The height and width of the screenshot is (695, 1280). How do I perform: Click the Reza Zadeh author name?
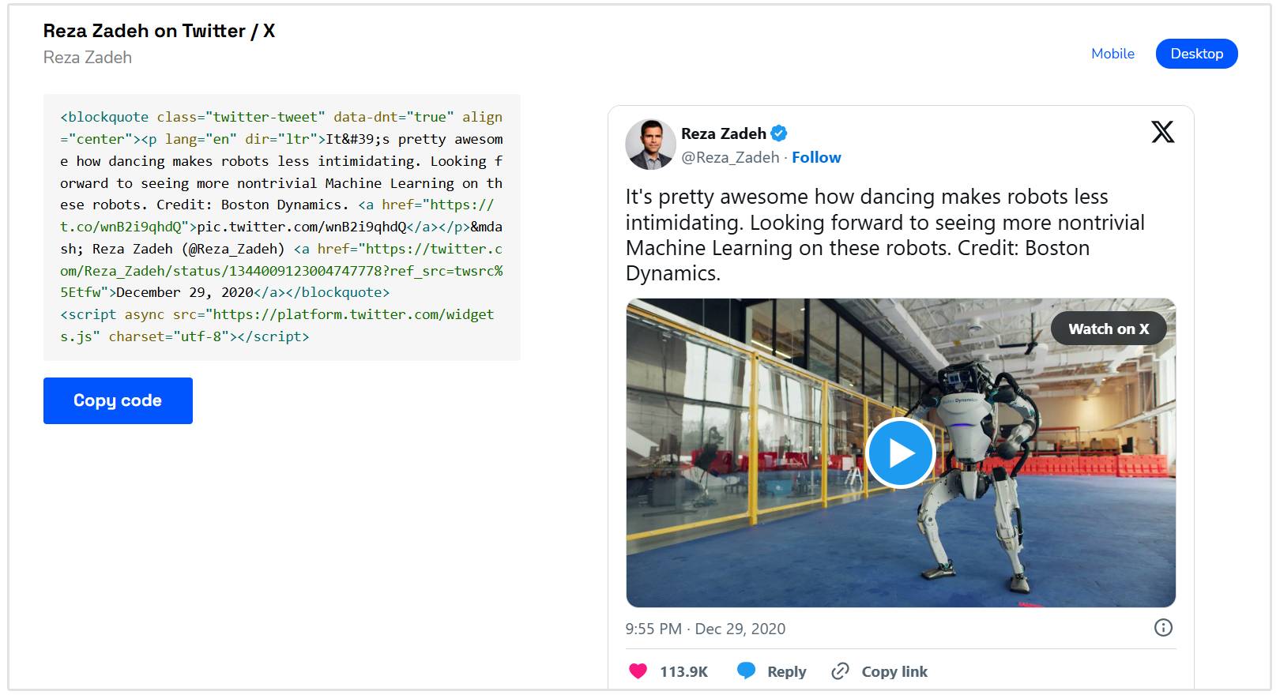tap(723, 133)
